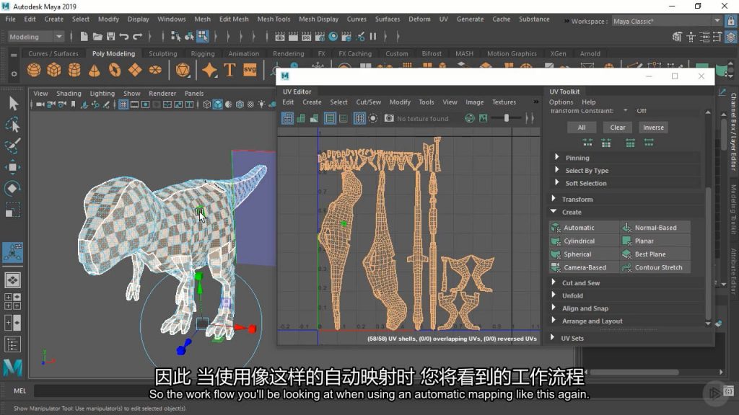Click the SVG import shelf icon
This screenshot has height=415, width=739.
(x=250, y=70)
